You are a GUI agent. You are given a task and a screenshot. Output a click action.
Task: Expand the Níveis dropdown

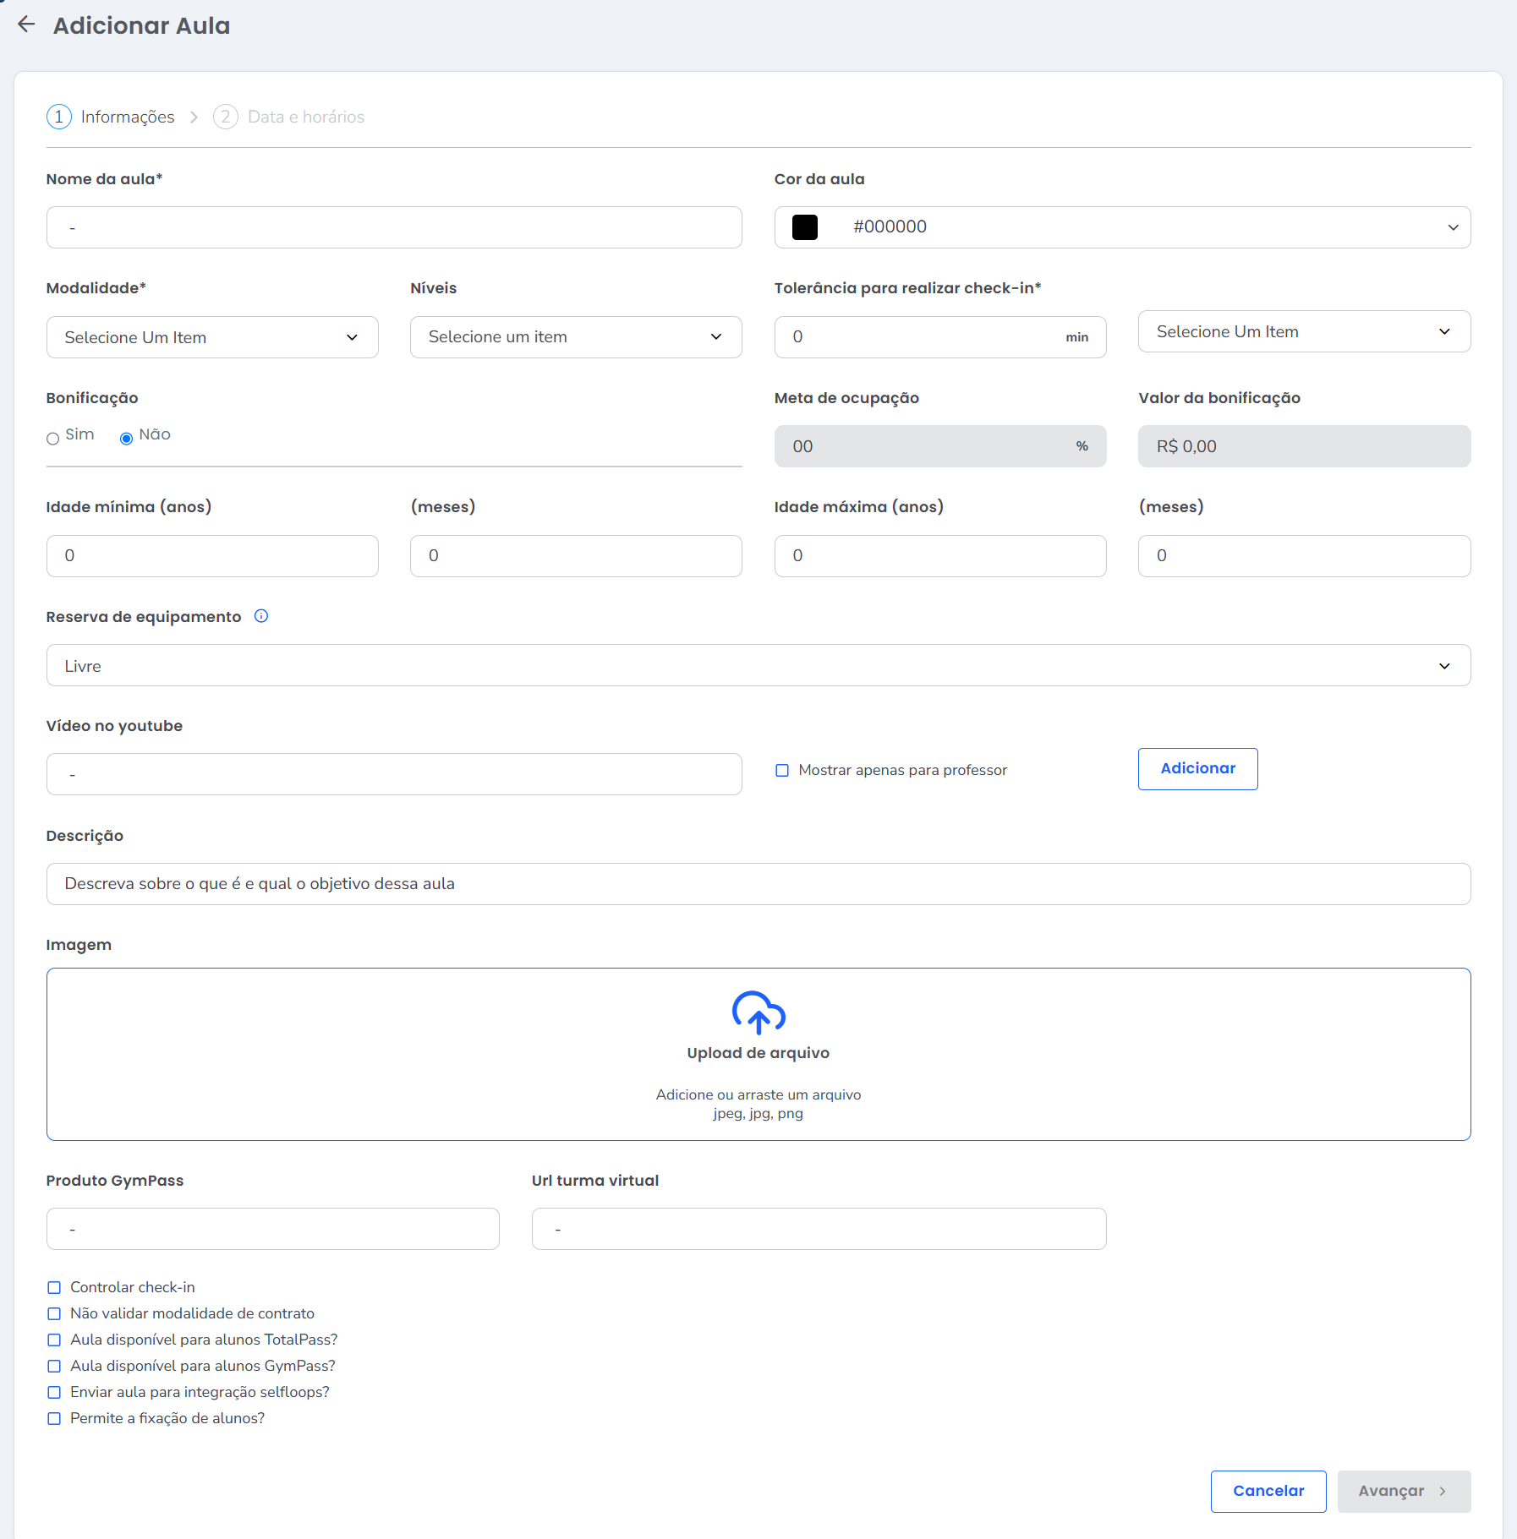[x=576, y=337]
